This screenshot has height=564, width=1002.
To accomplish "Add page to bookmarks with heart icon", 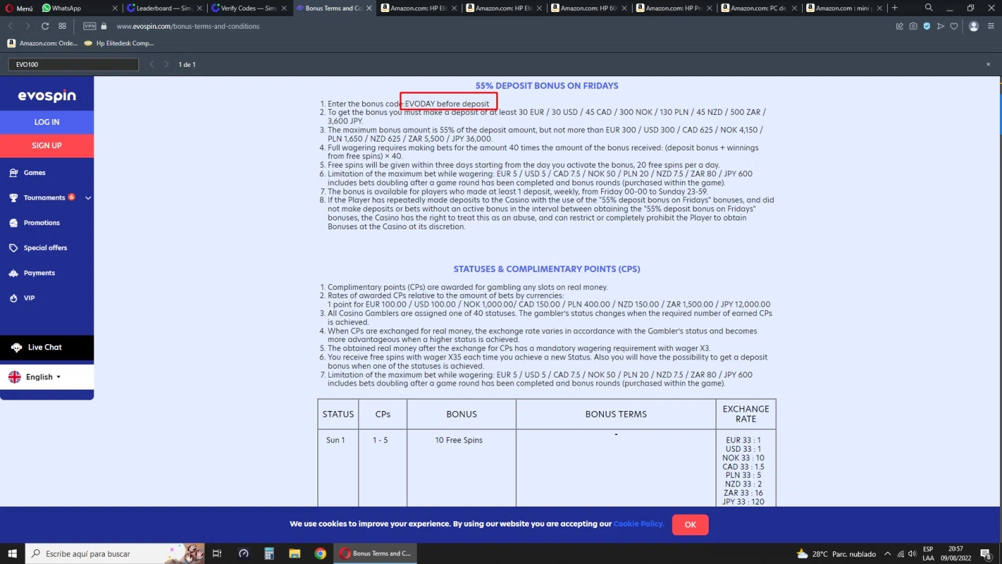I will (954, 26).
